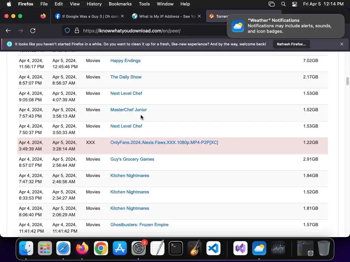Open the minimized window thumbnail in the Dock
This screenshot has height=262, width=350.
305,248
